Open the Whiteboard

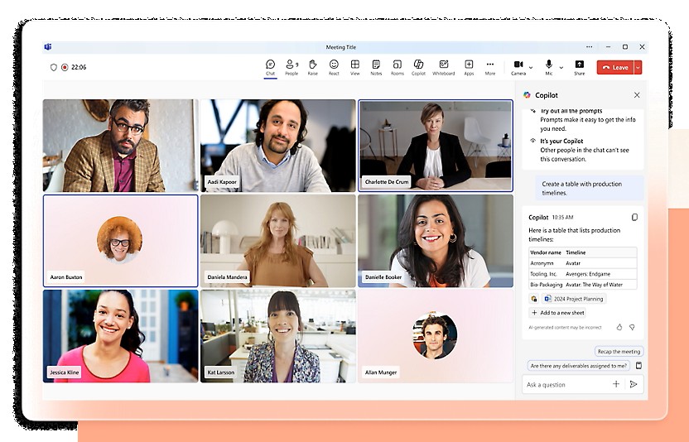coord(443,68)
